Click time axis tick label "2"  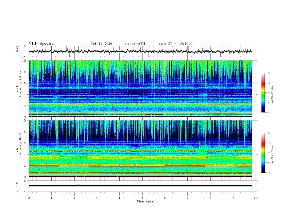pos(74,198)
